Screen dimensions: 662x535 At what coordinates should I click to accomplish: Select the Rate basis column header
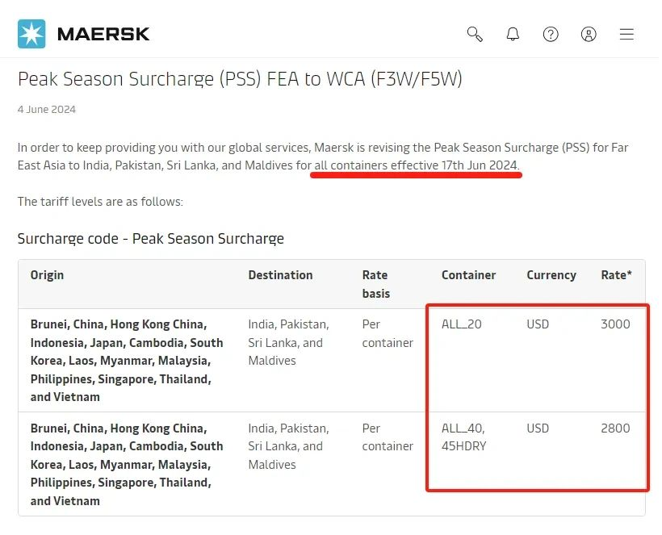[376, 284]
